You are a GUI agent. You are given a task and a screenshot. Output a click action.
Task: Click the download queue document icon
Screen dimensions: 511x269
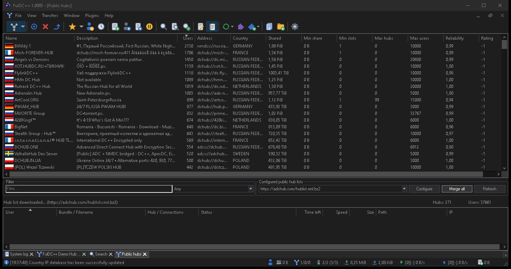pos(115,27)
